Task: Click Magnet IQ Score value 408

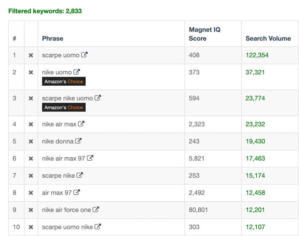Action: click(x=194, y=55)
